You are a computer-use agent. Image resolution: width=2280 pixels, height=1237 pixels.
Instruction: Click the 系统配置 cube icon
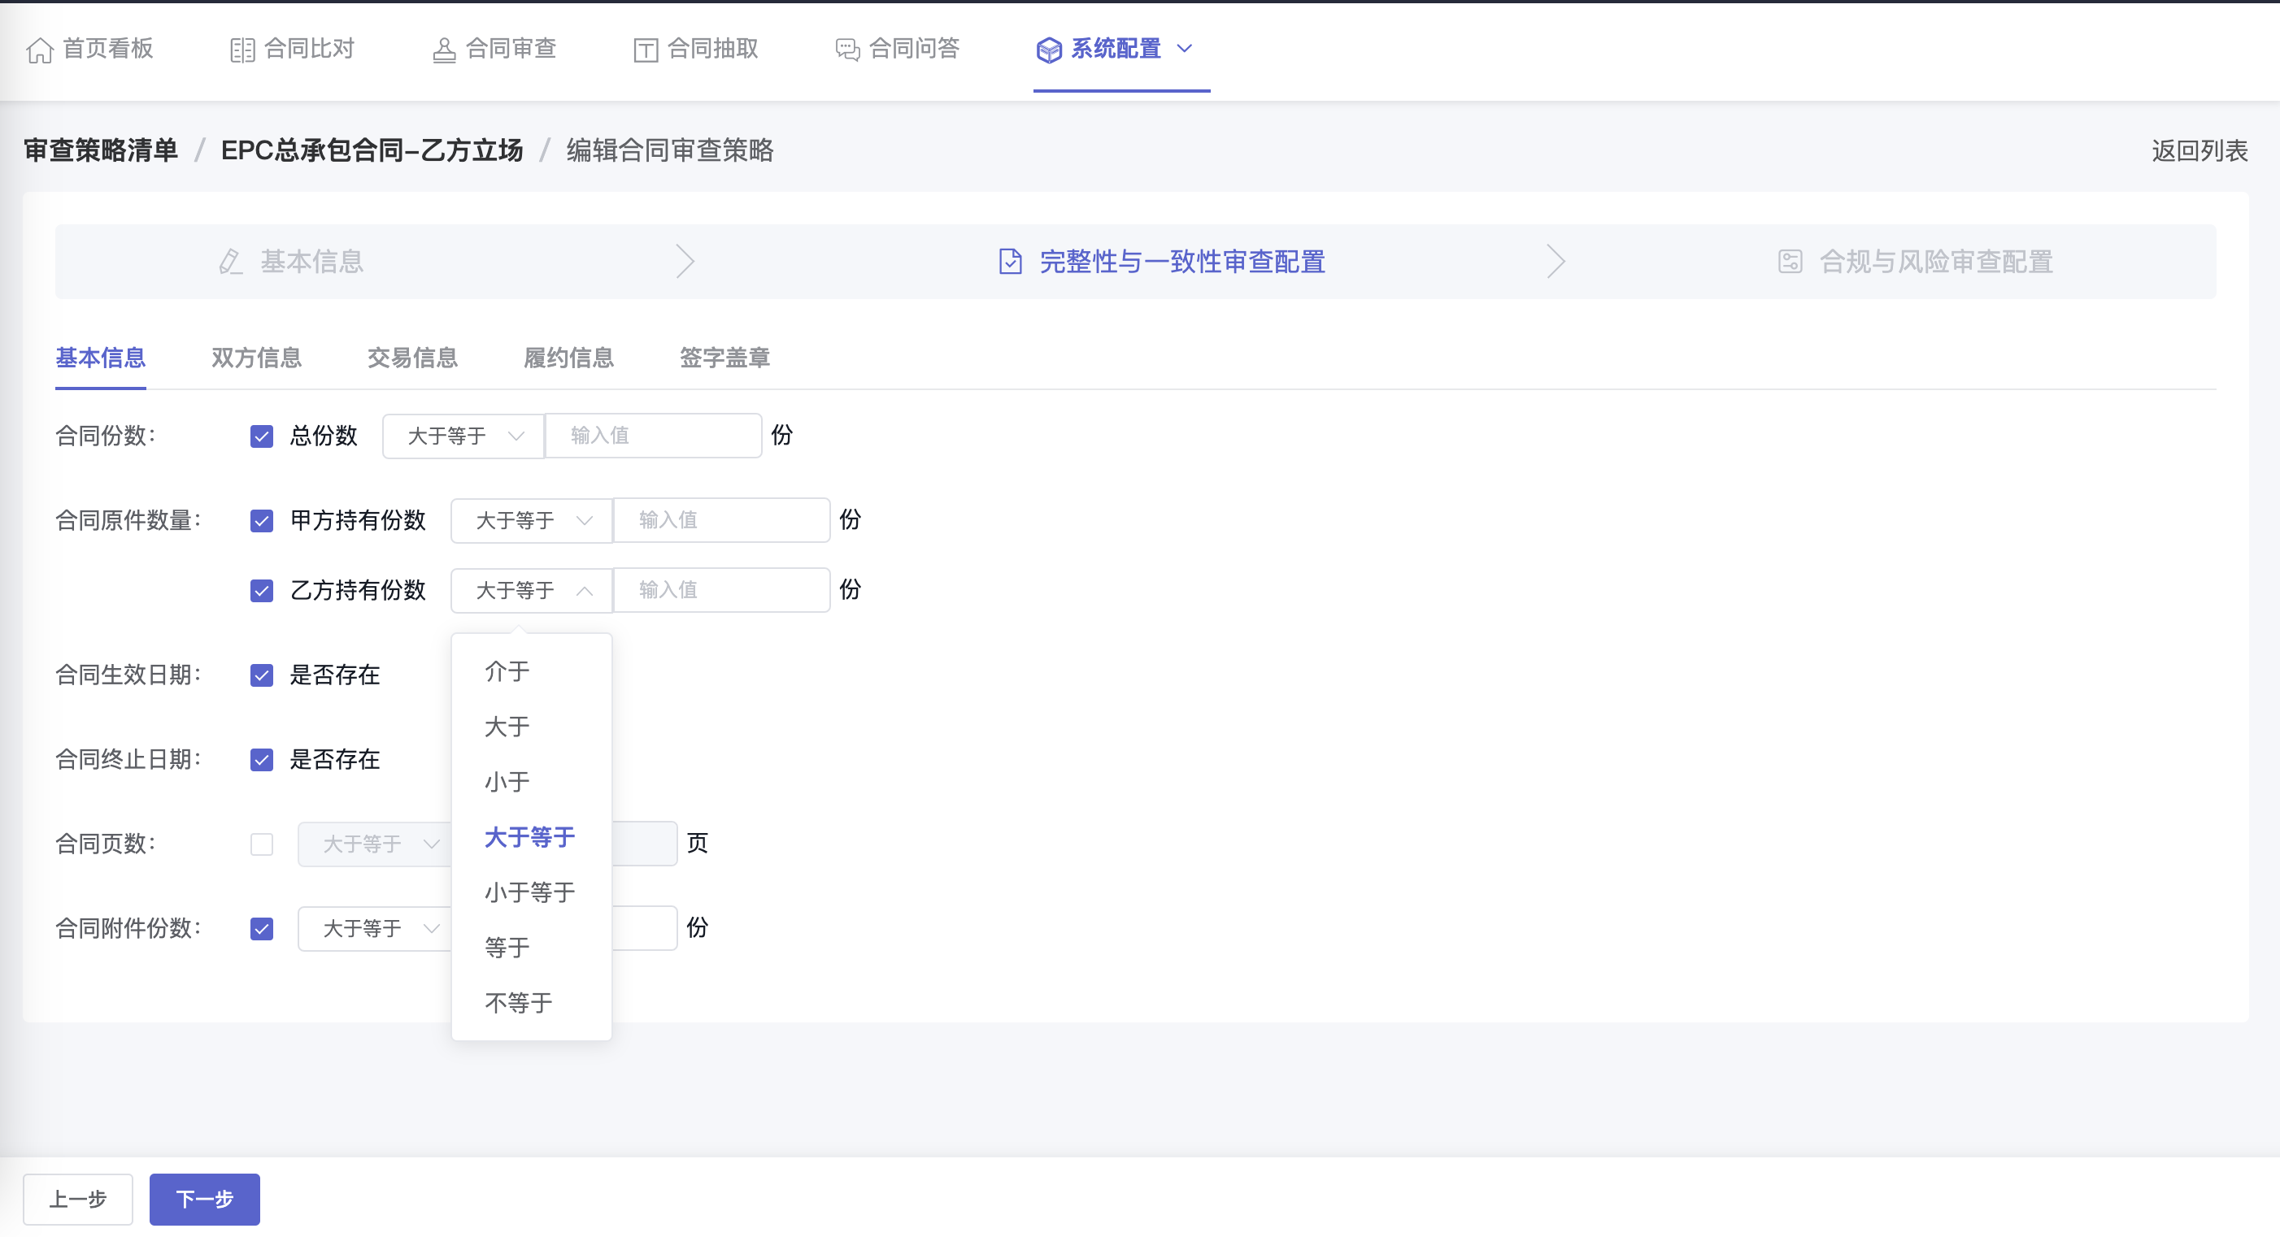[1049, 50]
